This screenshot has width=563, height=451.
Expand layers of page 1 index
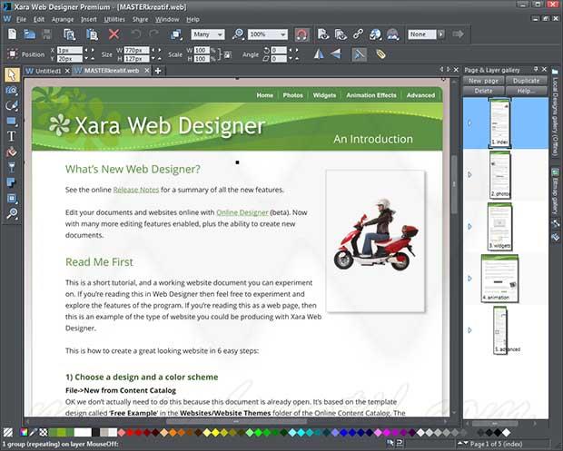pyautogui.click(x=469, y=123)
